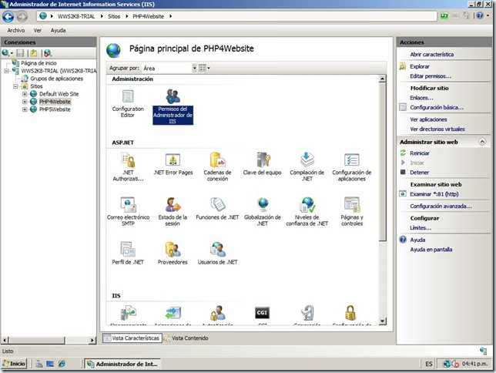Open Usuarios de .NET feature
This screenshot has width=496, height=373.
[x=218, y=254]
